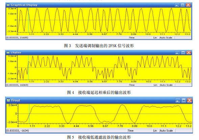The image size is (199, 140).
Task: Maximize the firout graph window
Action: pyautogui.click(x=183, y=100)
